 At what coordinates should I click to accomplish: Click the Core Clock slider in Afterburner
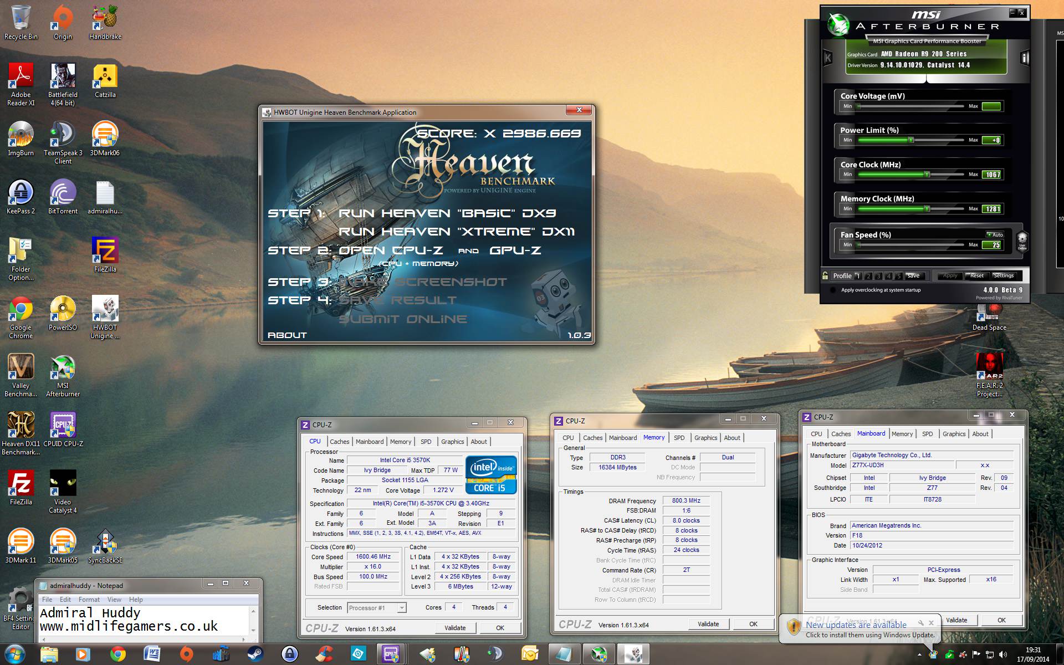(911, 175)
